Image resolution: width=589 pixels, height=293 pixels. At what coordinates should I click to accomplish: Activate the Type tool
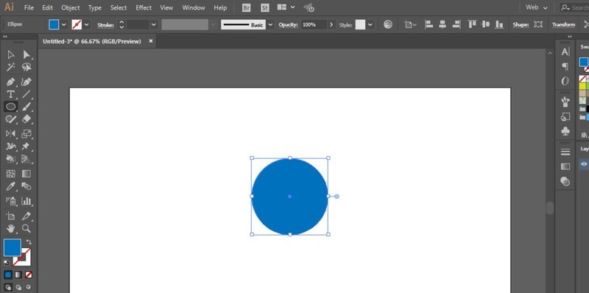pos(11,94)
